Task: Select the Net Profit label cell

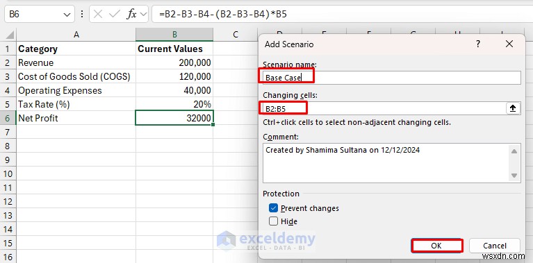Action: pyautogui.click(x=76, y=118)
